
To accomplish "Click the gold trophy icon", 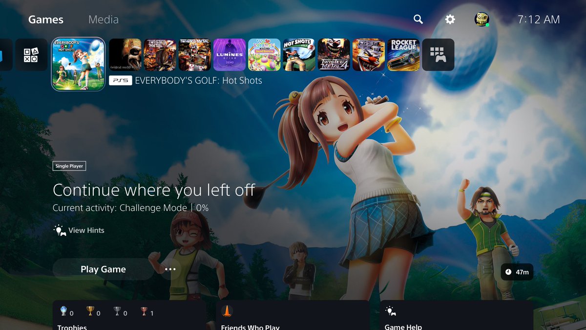I will pos(90,311).
